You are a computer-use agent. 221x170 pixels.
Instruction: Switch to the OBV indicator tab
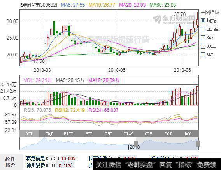[x=148, y=134]
